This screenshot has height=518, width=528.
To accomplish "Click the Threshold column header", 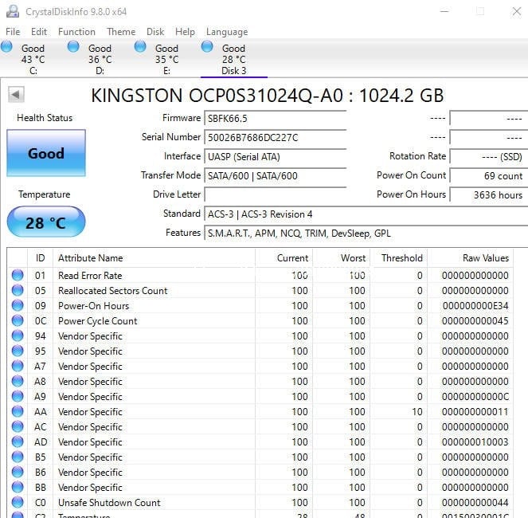I will 399,258.
